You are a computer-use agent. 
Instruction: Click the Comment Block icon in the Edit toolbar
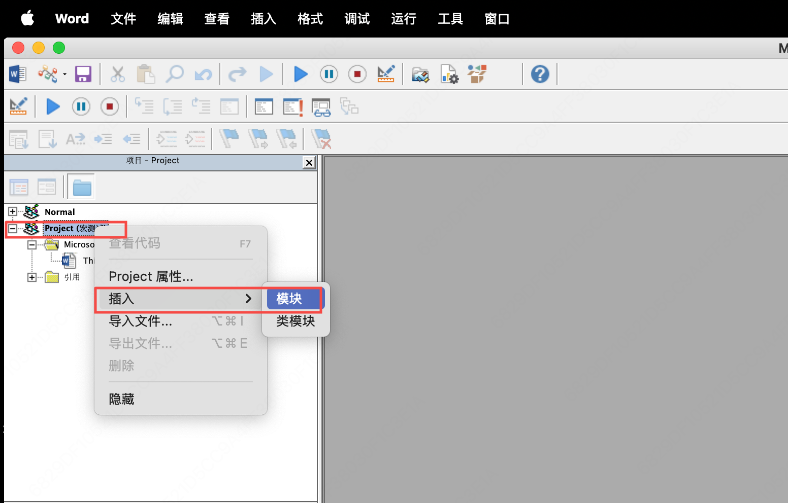point(167,139)
